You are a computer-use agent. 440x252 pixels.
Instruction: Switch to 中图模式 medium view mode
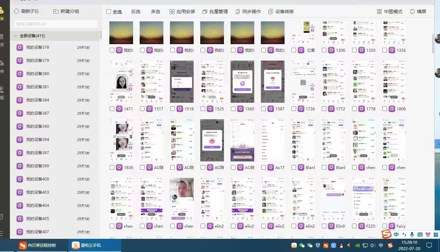(x=390, y=11)
